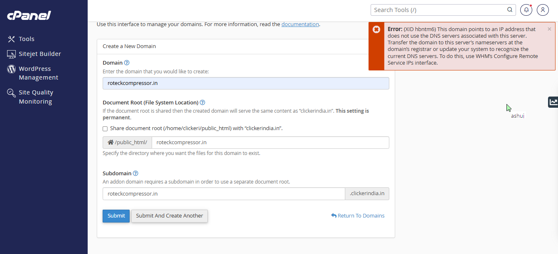This screenshot has height=254, width=558.
Task: Open the documentation link
Action: [x=300, y=24]
